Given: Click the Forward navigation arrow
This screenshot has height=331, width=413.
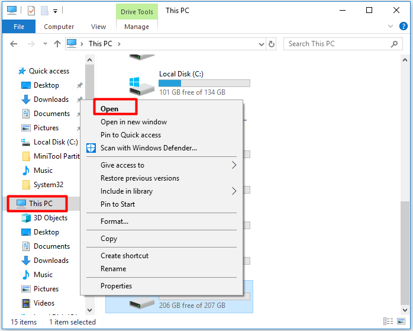Looking at the screenshot, I should point(31,44).
